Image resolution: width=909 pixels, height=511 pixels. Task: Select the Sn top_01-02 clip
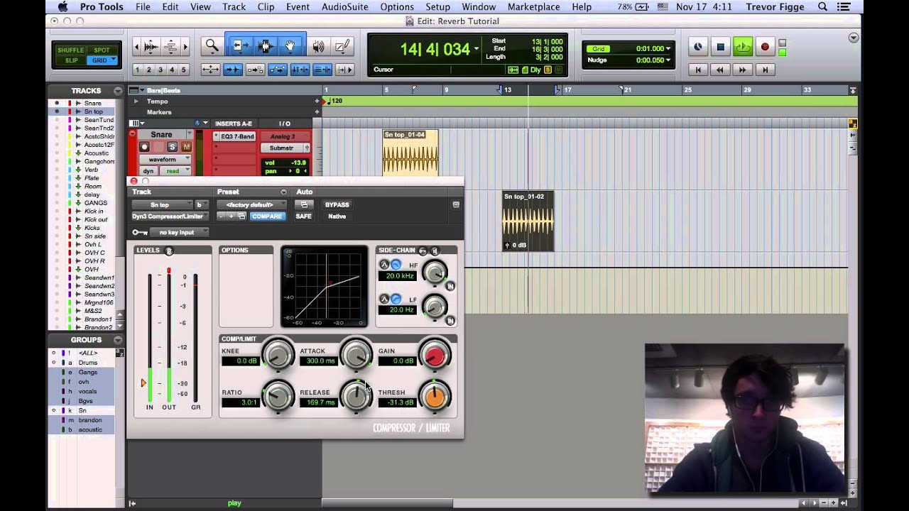click(x=528, y=221)
